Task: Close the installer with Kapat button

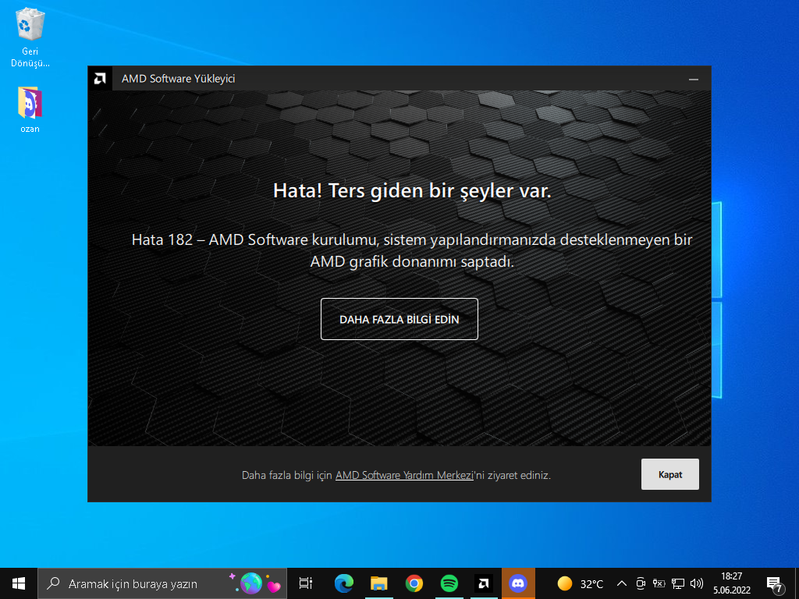Action: (x=669, y=474)
